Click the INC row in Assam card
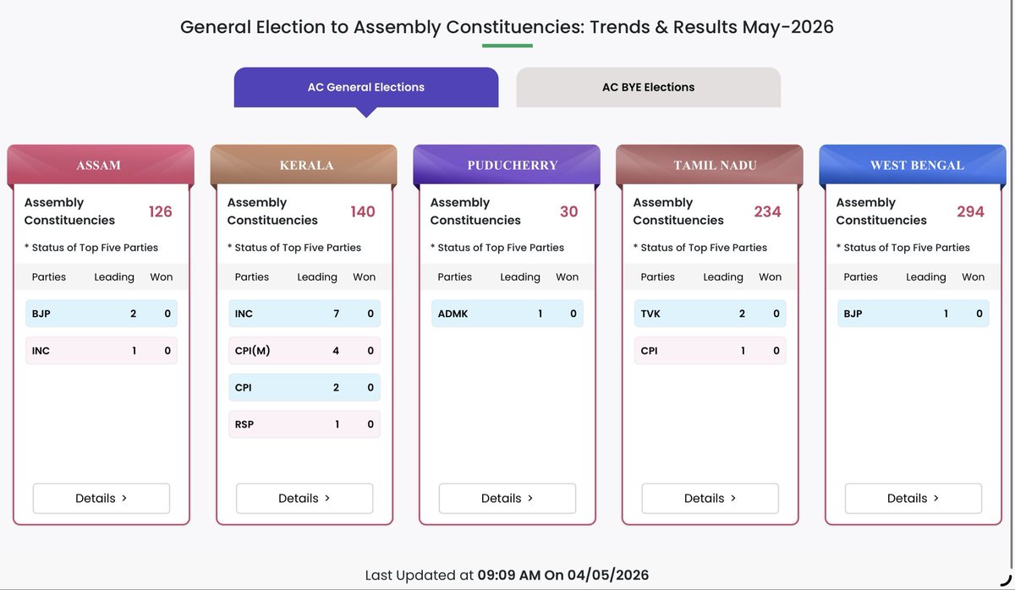Image resolution: width=1015 pixels, height=590 pixels. point(101,351)
